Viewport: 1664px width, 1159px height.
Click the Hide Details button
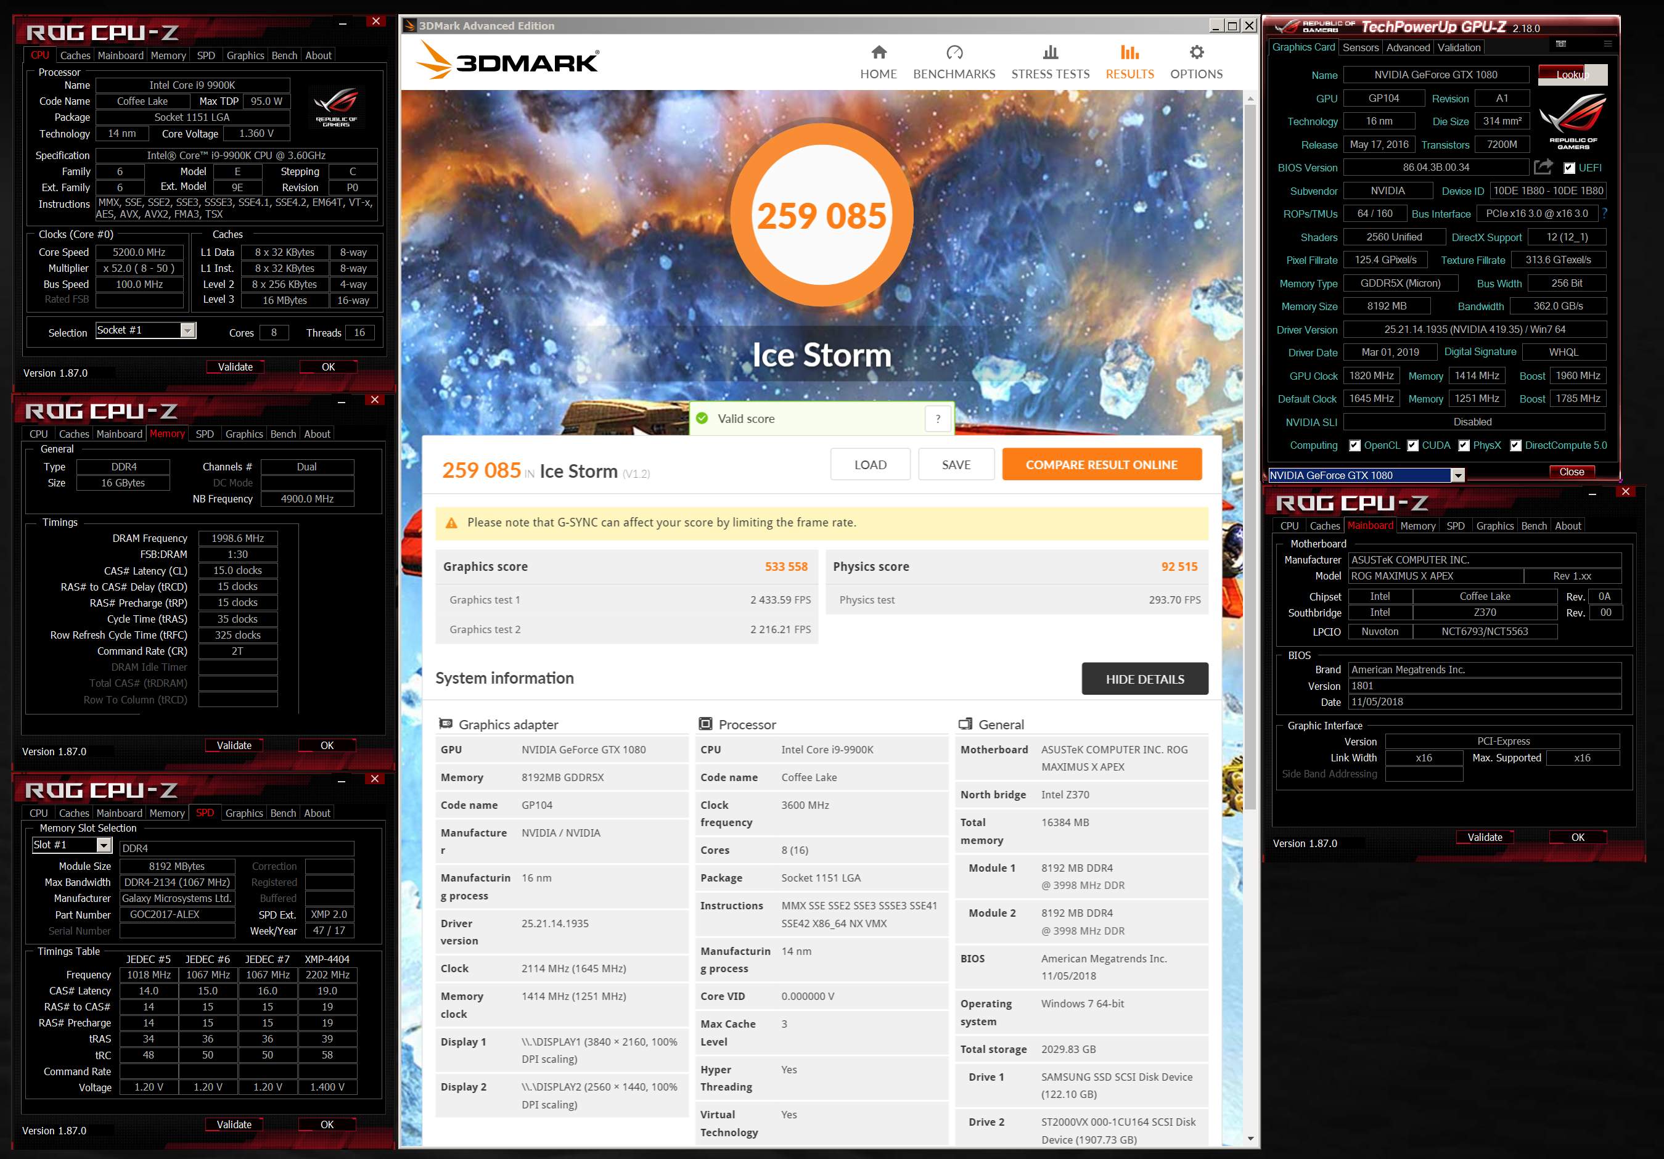pos(1144,678)
